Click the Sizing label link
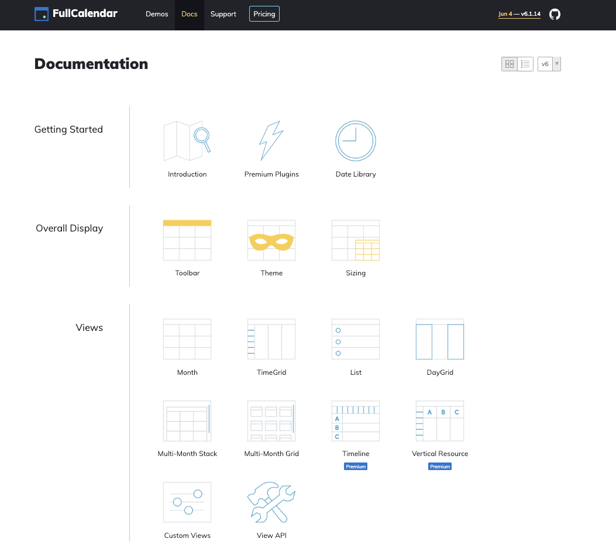616x542 pixels. click(356, 273)
